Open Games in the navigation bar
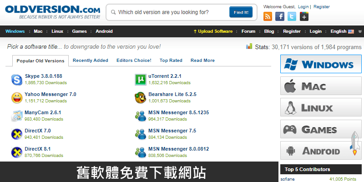 (x=79, y=31)
